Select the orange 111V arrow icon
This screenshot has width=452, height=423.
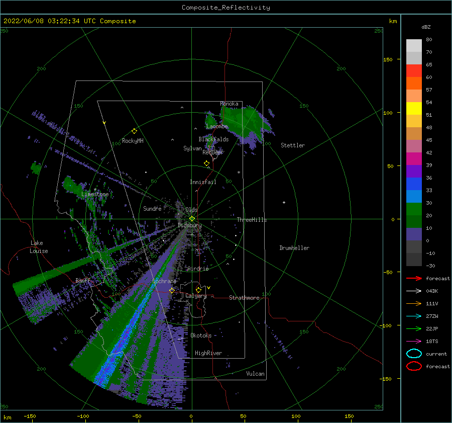point(414,303)
